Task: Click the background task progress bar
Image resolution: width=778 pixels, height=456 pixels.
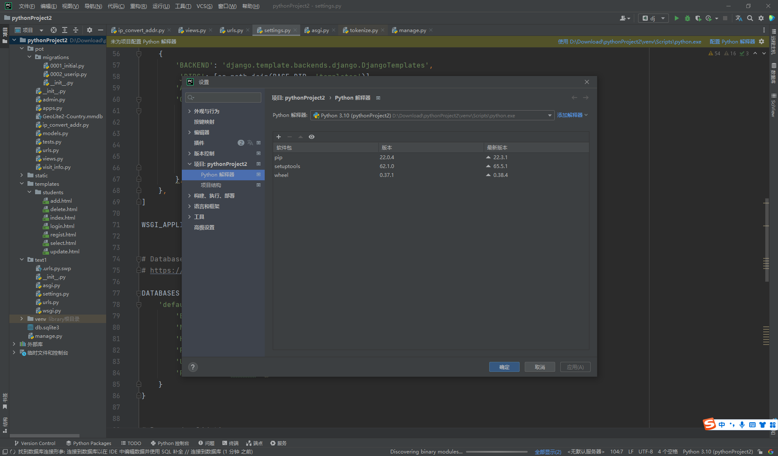Action: pyautogui.click(x=497, y=451)
